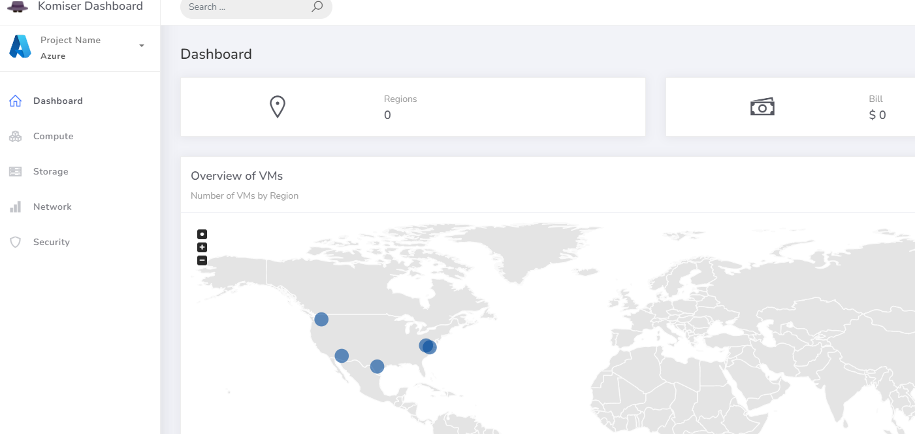915x434 pixels.
Task: Click the VM marker near the east coast
Action: click(x=428, y=346)
